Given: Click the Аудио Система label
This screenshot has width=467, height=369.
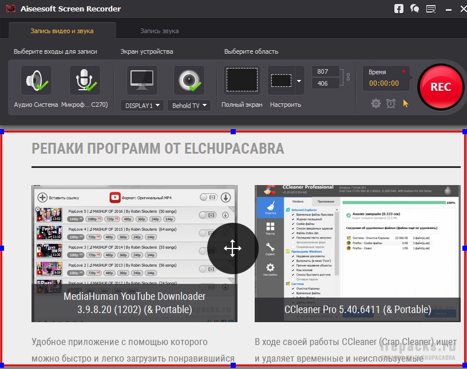Looking at the screenshot, I should [x=35, y=105].
